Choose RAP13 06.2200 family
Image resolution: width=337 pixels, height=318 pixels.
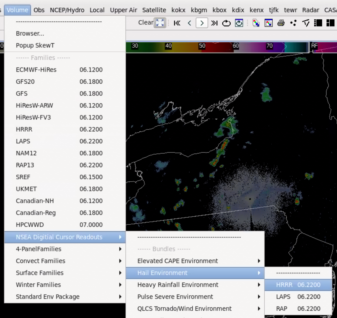[65, 165]
